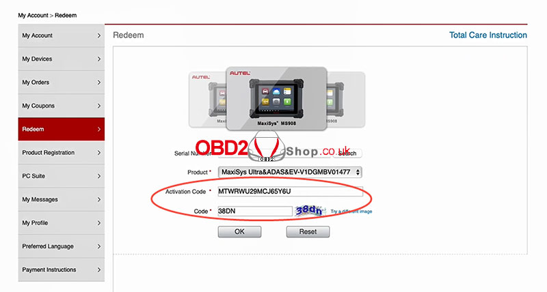The image size is (547, 292).
Task: Click the PC Suite chevron arrow
Action: 98,176
